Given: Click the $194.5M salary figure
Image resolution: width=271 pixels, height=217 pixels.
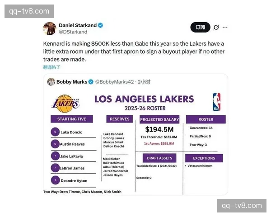Looking at the screenshot, I should [159, 129].
